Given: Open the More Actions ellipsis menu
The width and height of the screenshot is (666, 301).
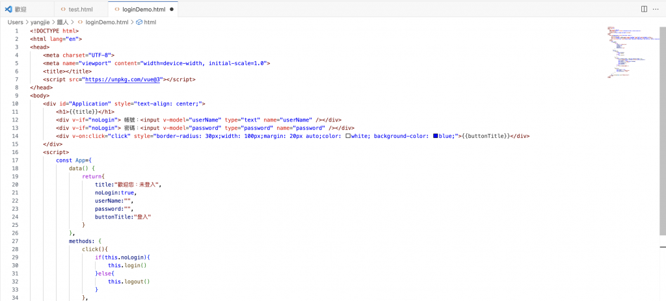Looking at the screenshot, I should click(657, 9).
